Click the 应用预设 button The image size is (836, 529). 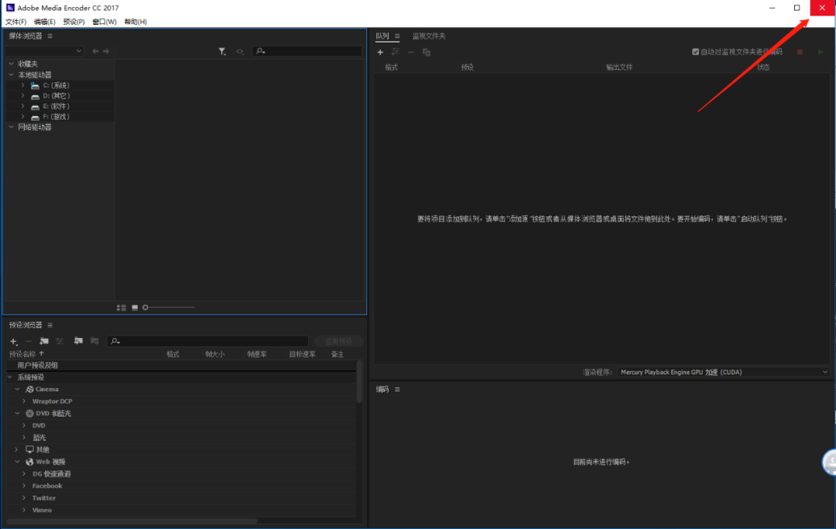(338, 342)
